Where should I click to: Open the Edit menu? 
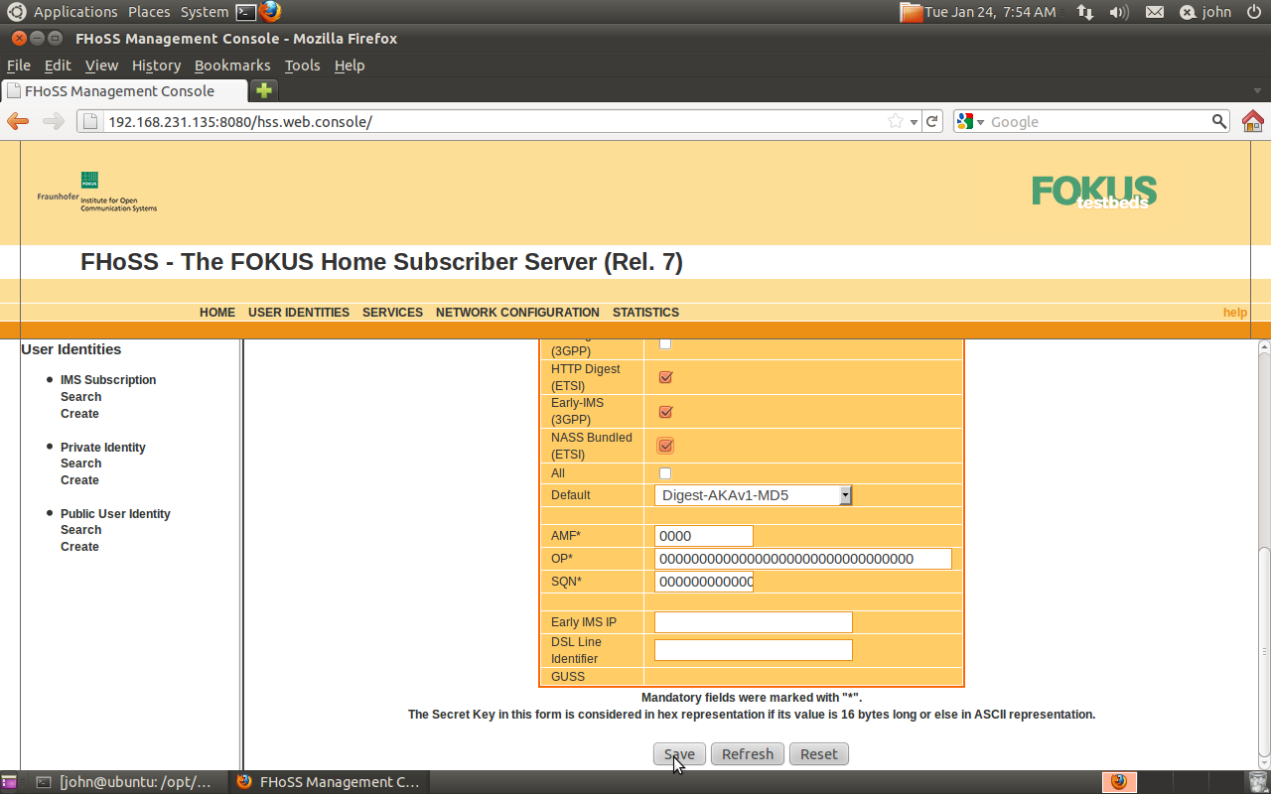pyautogui.click(x=58, y=66)
